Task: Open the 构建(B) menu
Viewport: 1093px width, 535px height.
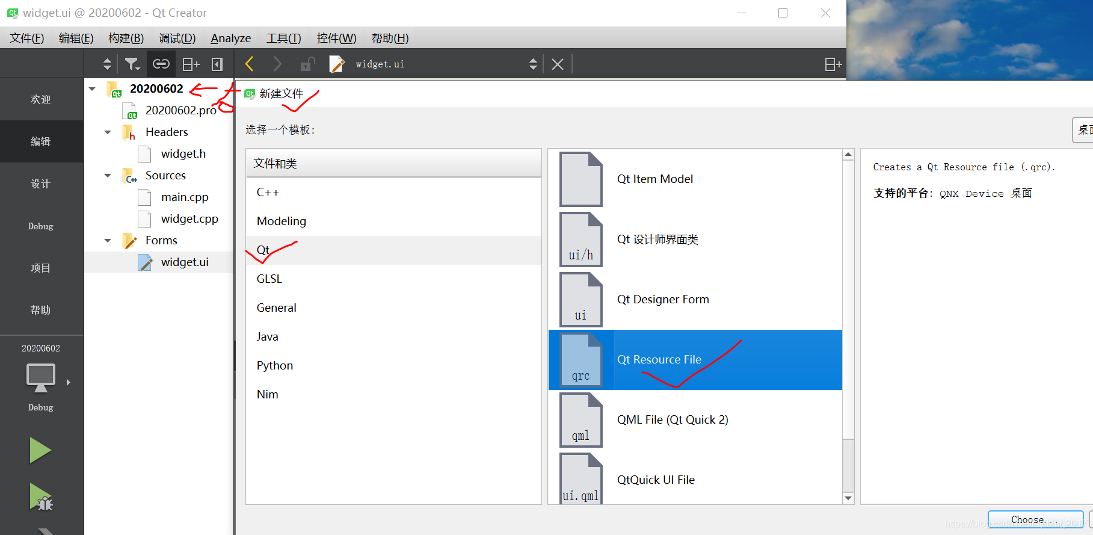Action: 126,38
